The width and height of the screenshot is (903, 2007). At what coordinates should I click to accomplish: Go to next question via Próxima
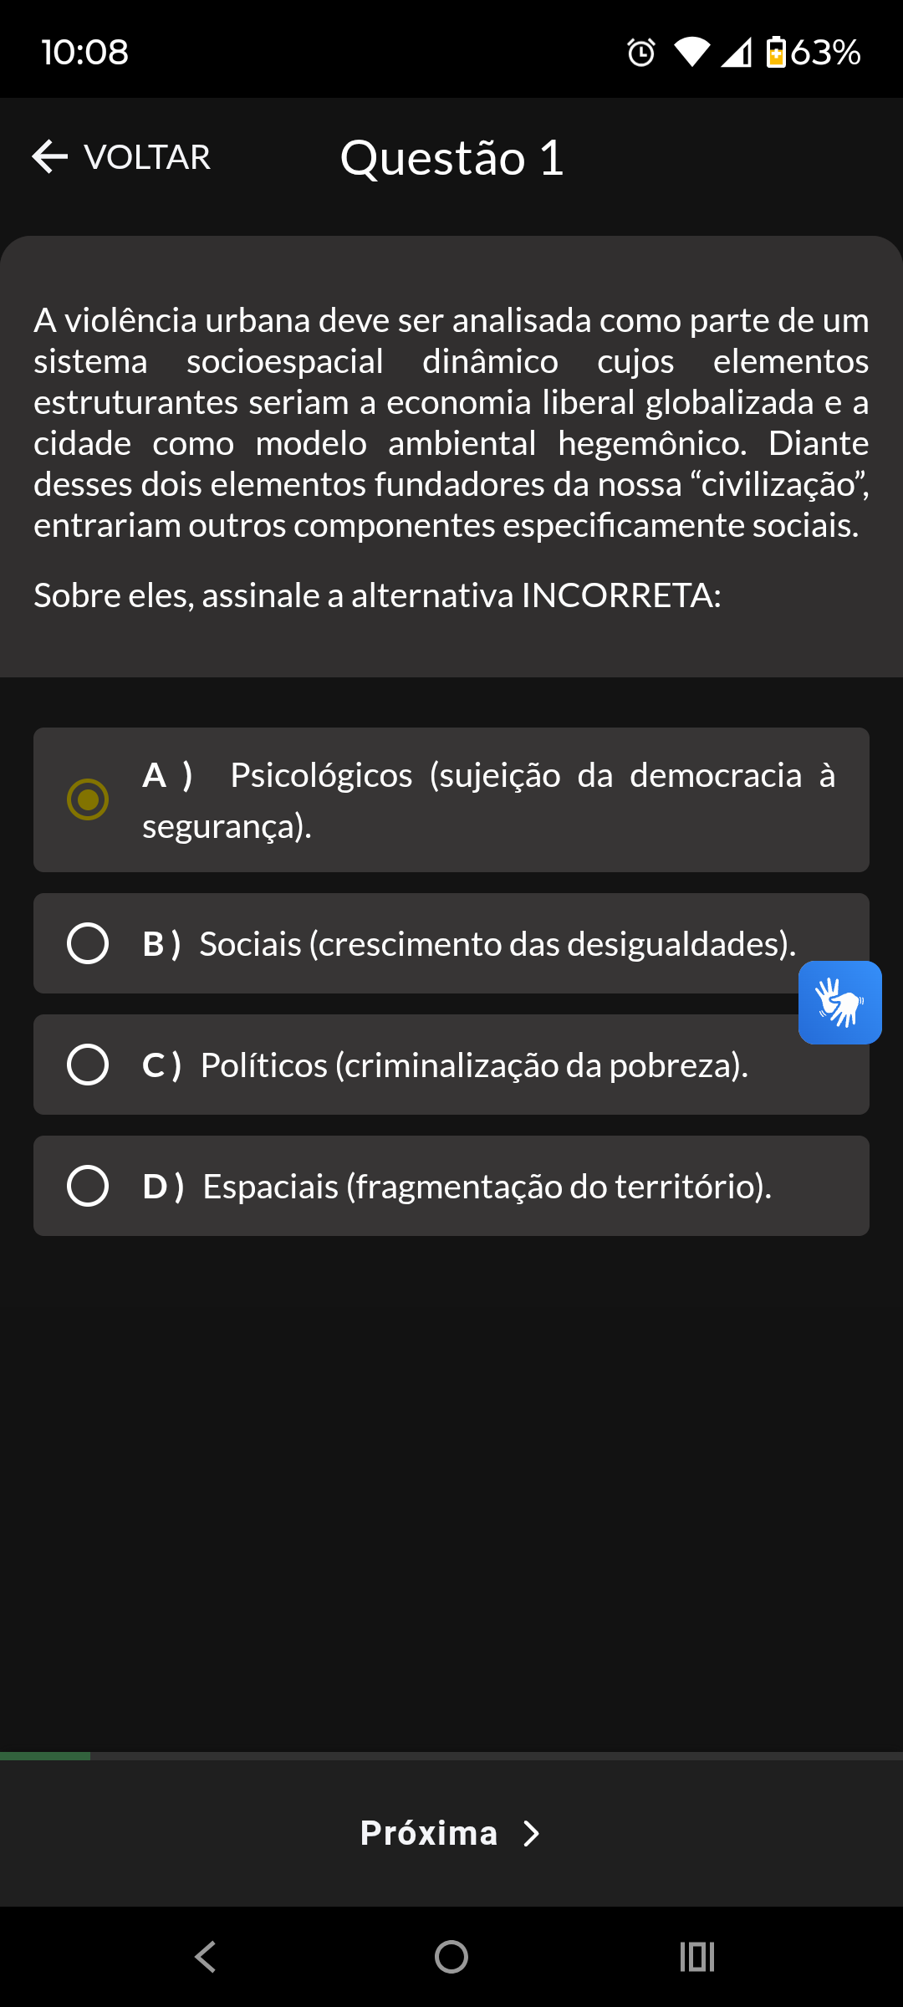(x=429, y=1833)
